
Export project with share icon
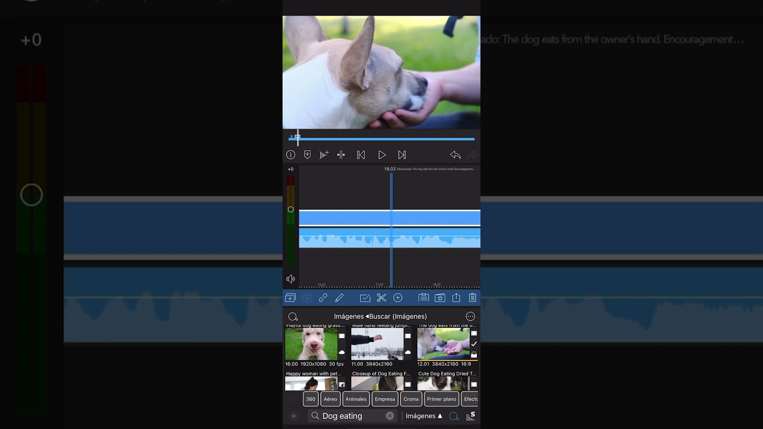(x=457, y=298)
